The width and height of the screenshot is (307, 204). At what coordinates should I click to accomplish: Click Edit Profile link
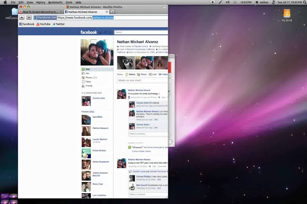pyautogui.click(x=163, y=52)
